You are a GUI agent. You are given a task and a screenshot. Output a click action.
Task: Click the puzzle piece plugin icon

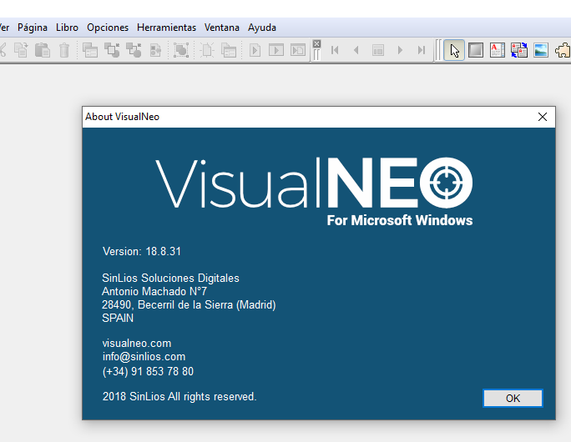563,50
